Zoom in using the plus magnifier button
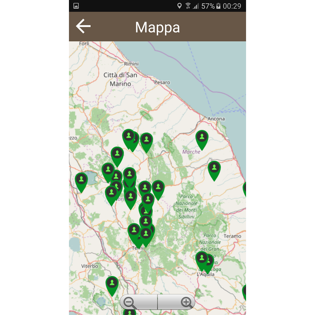This screenshot has height=315, width=315. [186, 302]
